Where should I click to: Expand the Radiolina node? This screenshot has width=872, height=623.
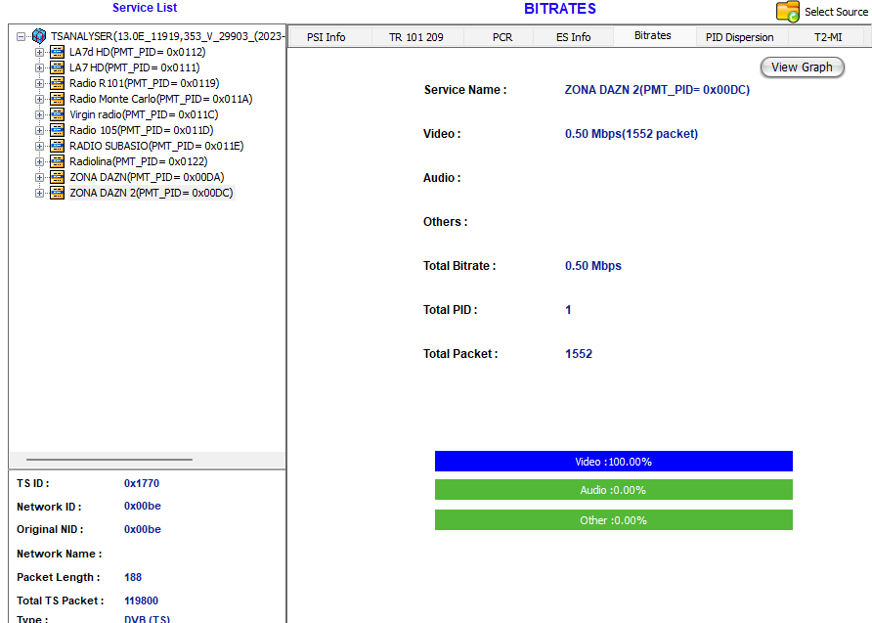pos(39,162)
